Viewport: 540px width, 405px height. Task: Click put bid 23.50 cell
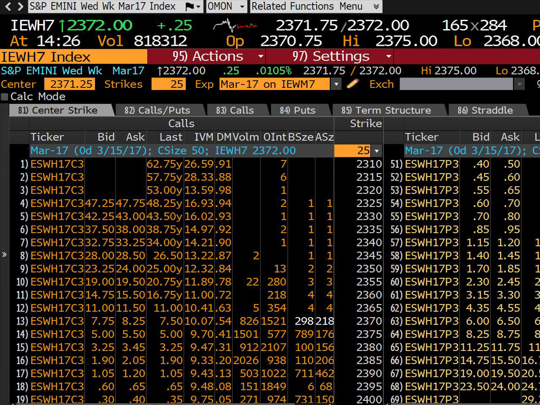click(x=475, y=386)
